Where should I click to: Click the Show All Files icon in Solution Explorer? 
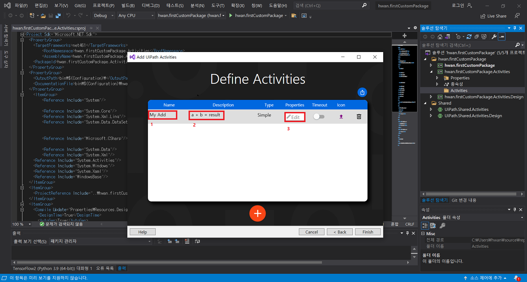(x=484, y=37)
